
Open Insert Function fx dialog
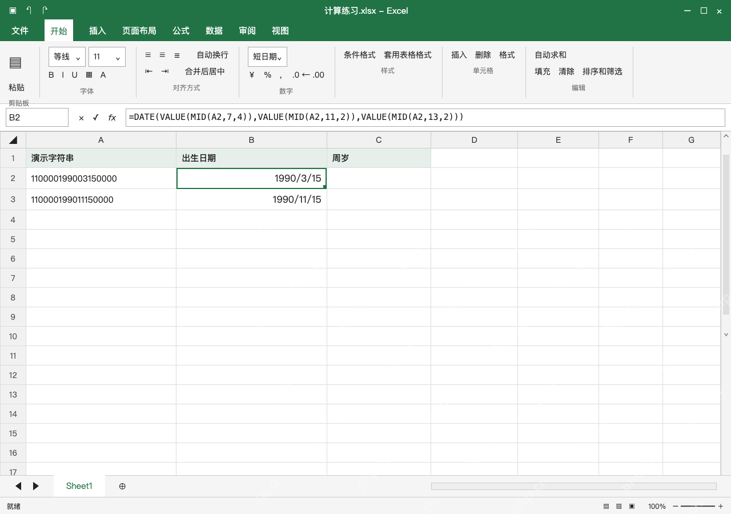[x=112, y=118]
